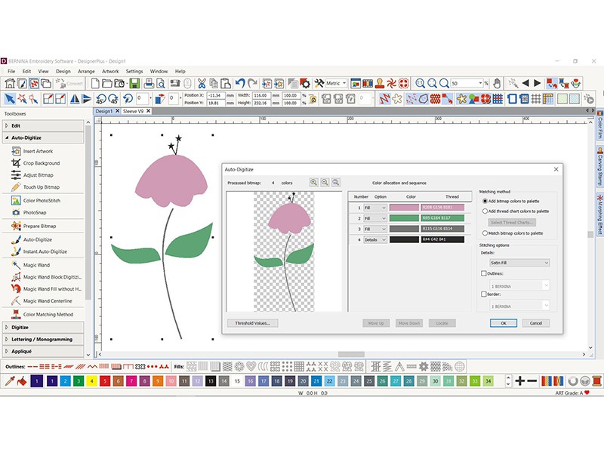This screenshot has height=453, width=604.
Task: Click the scissors Cut icon
Action: 202,83
